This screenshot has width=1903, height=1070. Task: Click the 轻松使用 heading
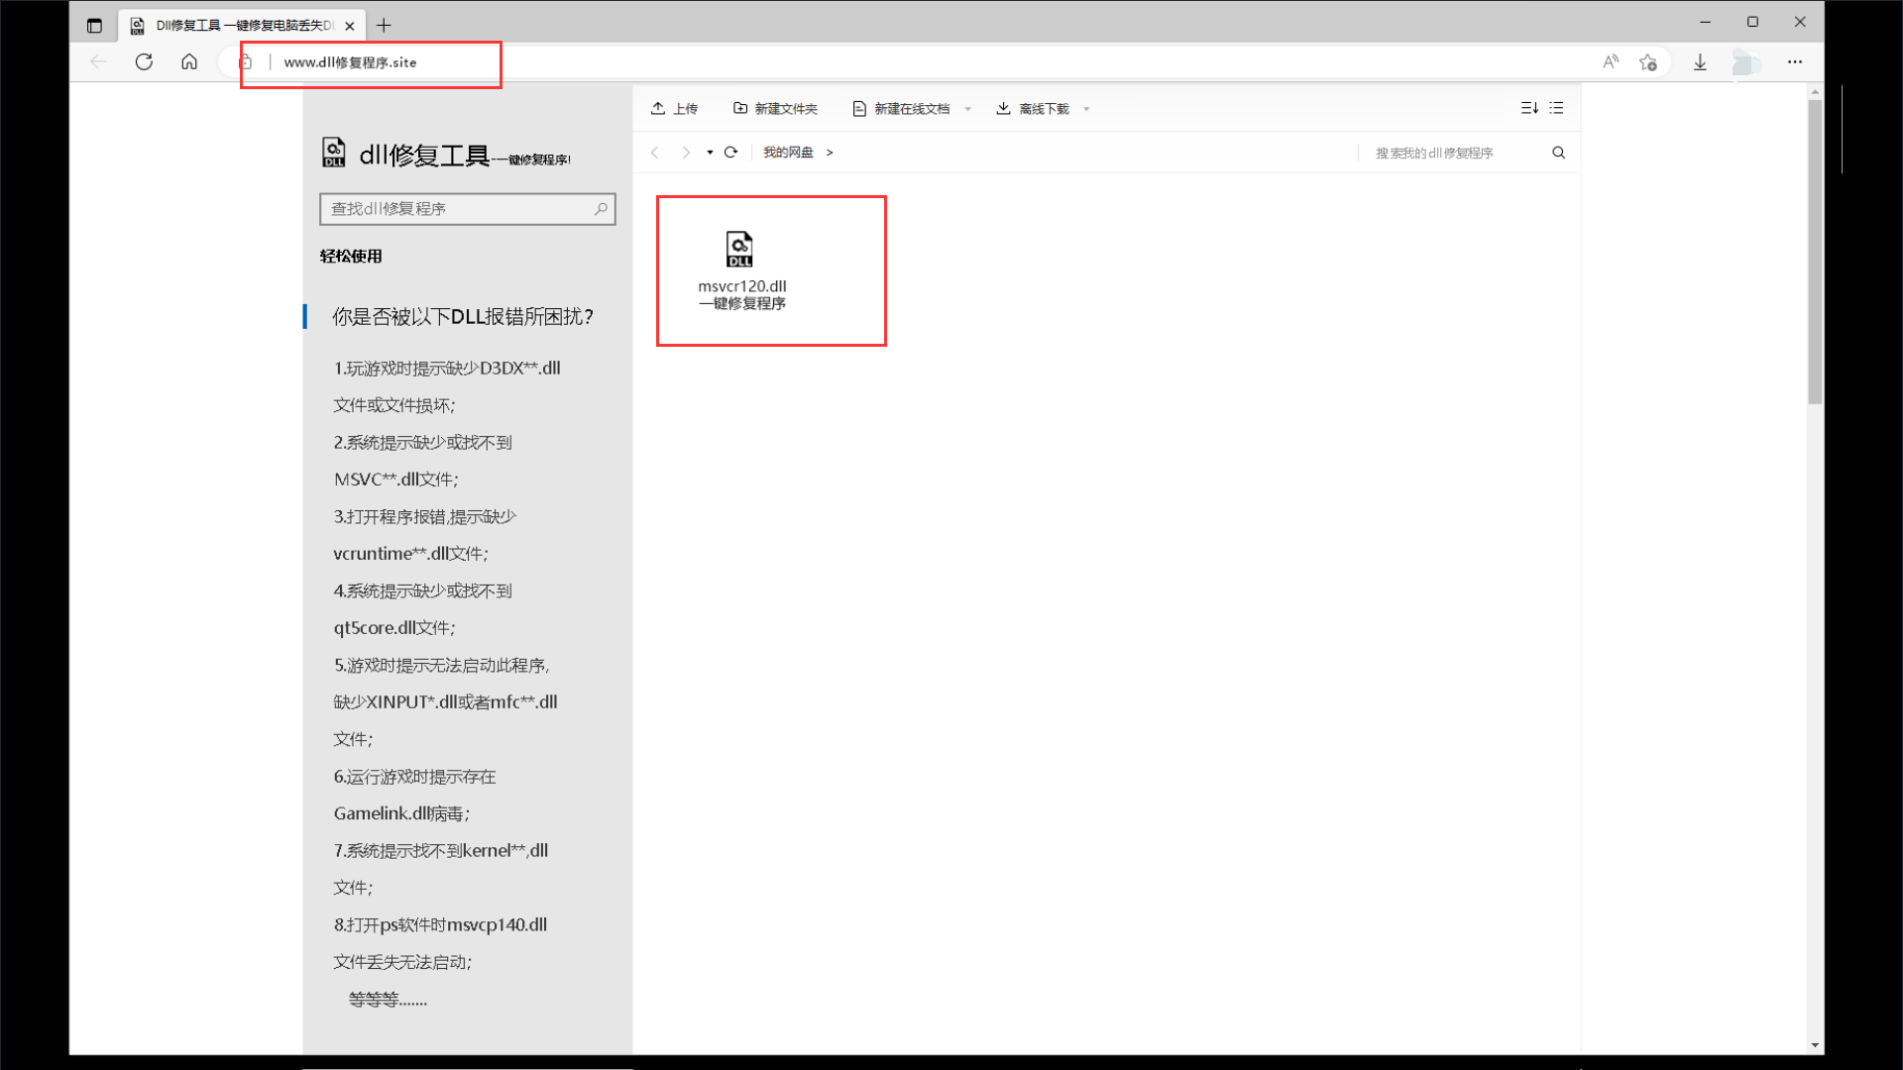[351, 257]
